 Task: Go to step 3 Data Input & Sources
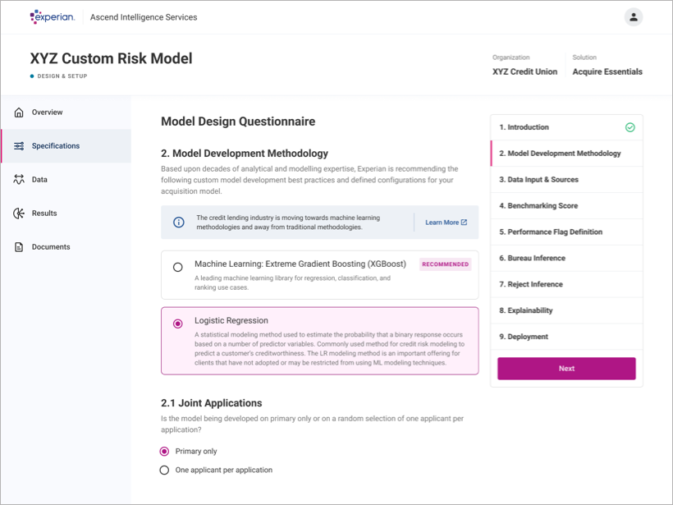pyautogui.click(x=538, y=180)
